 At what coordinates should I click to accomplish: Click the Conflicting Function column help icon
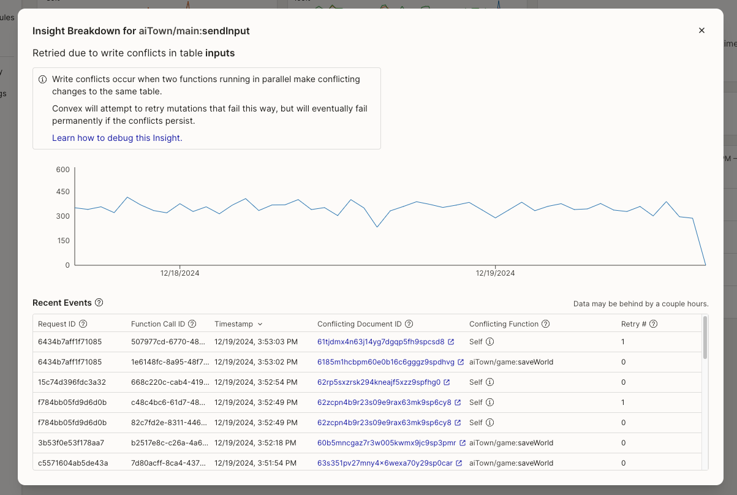pos(546,324)
